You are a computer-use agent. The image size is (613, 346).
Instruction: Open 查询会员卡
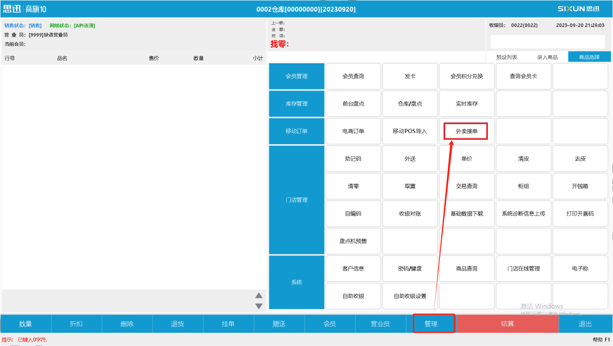(x=524, y=76)
